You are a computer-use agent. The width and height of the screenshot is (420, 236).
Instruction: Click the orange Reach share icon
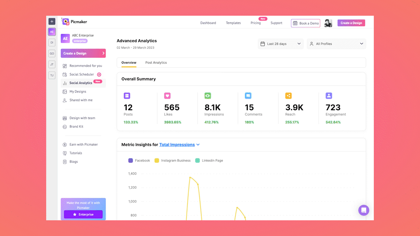(x=288, y=96)
